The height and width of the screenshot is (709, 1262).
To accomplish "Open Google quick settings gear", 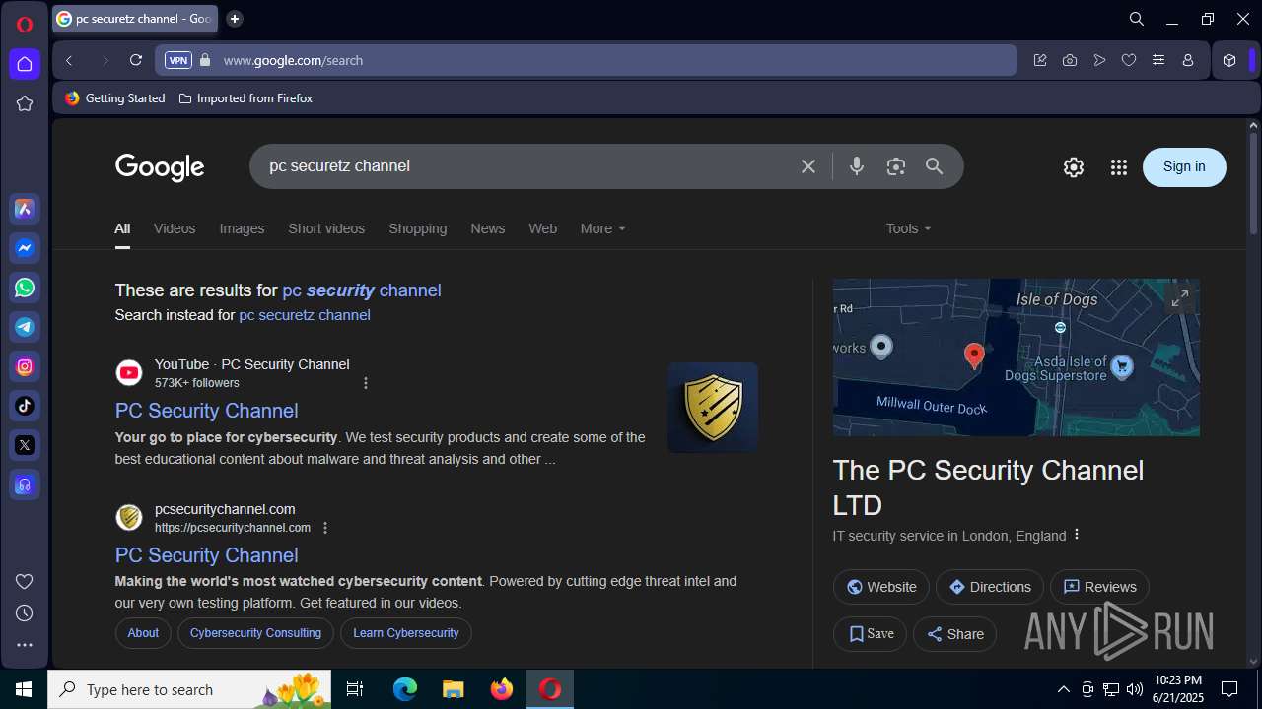I will (1074, 167).
